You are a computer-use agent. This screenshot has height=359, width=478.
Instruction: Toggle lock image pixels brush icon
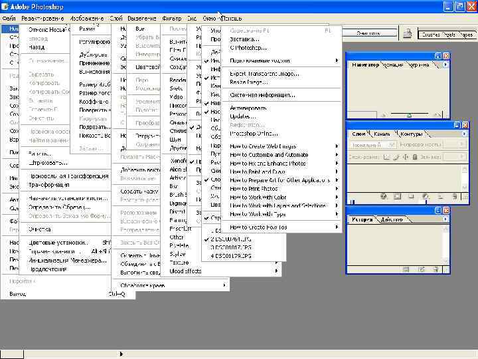point(396,157)
